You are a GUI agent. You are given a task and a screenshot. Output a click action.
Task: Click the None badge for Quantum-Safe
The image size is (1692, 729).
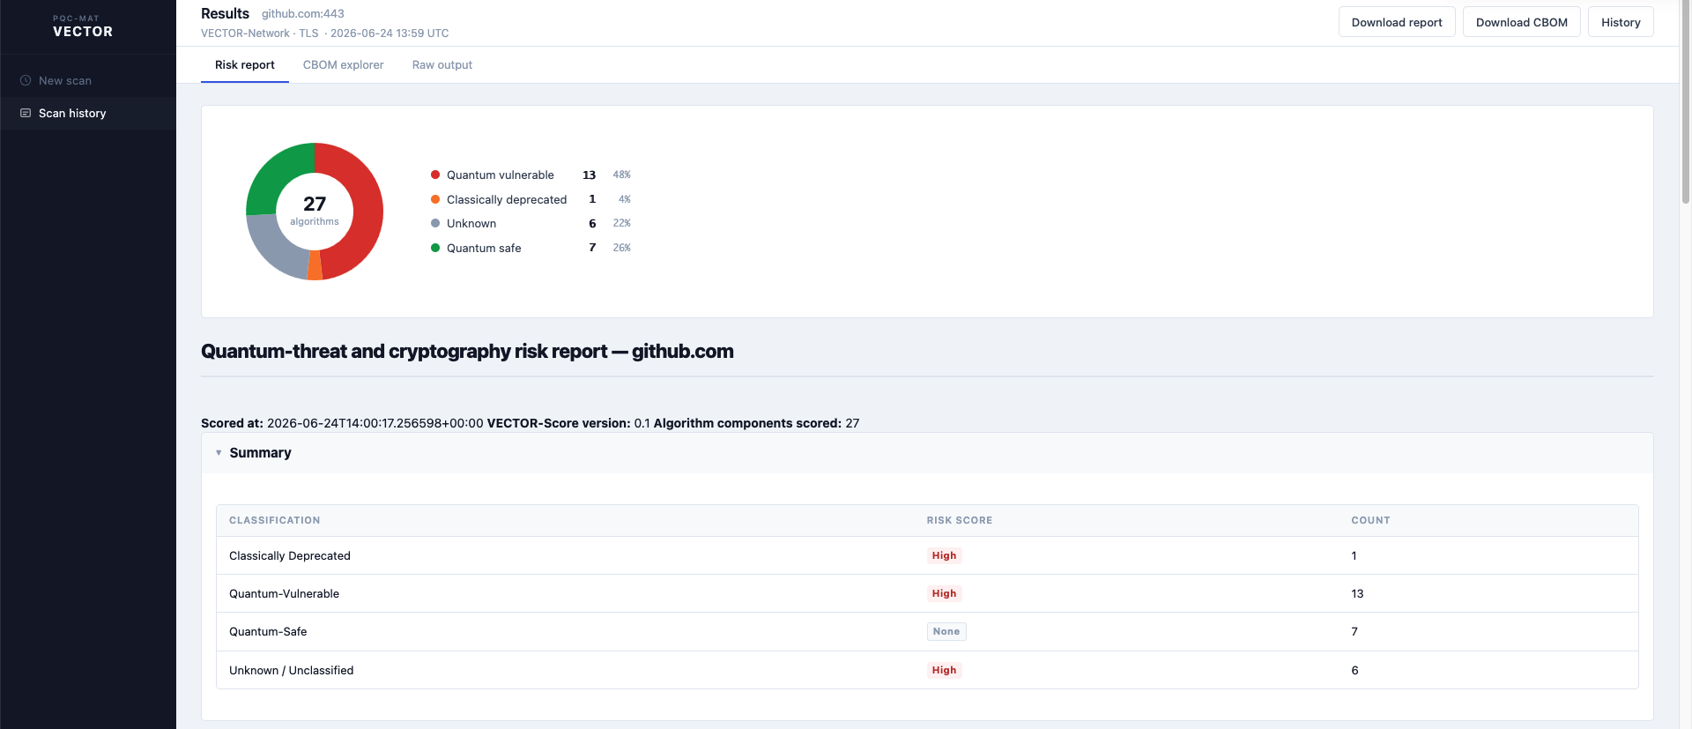[x=946, y=631]
